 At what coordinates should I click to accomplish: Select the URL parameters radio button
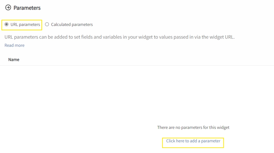coord(6,24)
